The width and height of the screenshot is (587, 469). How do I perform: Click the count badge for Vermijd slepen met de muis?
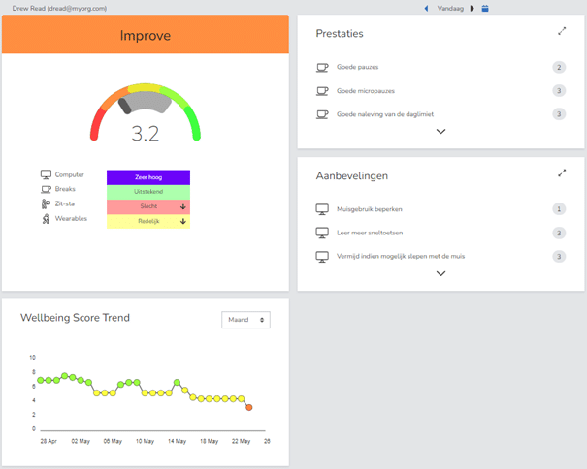pos(559,257)
